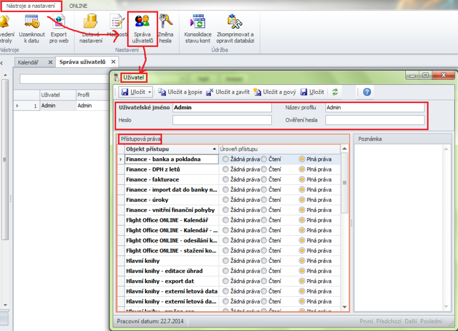This screenshot has width=458, height=331.
Task: Sort by the Objekt přístupu column header arrow
Action: point(214,149)
